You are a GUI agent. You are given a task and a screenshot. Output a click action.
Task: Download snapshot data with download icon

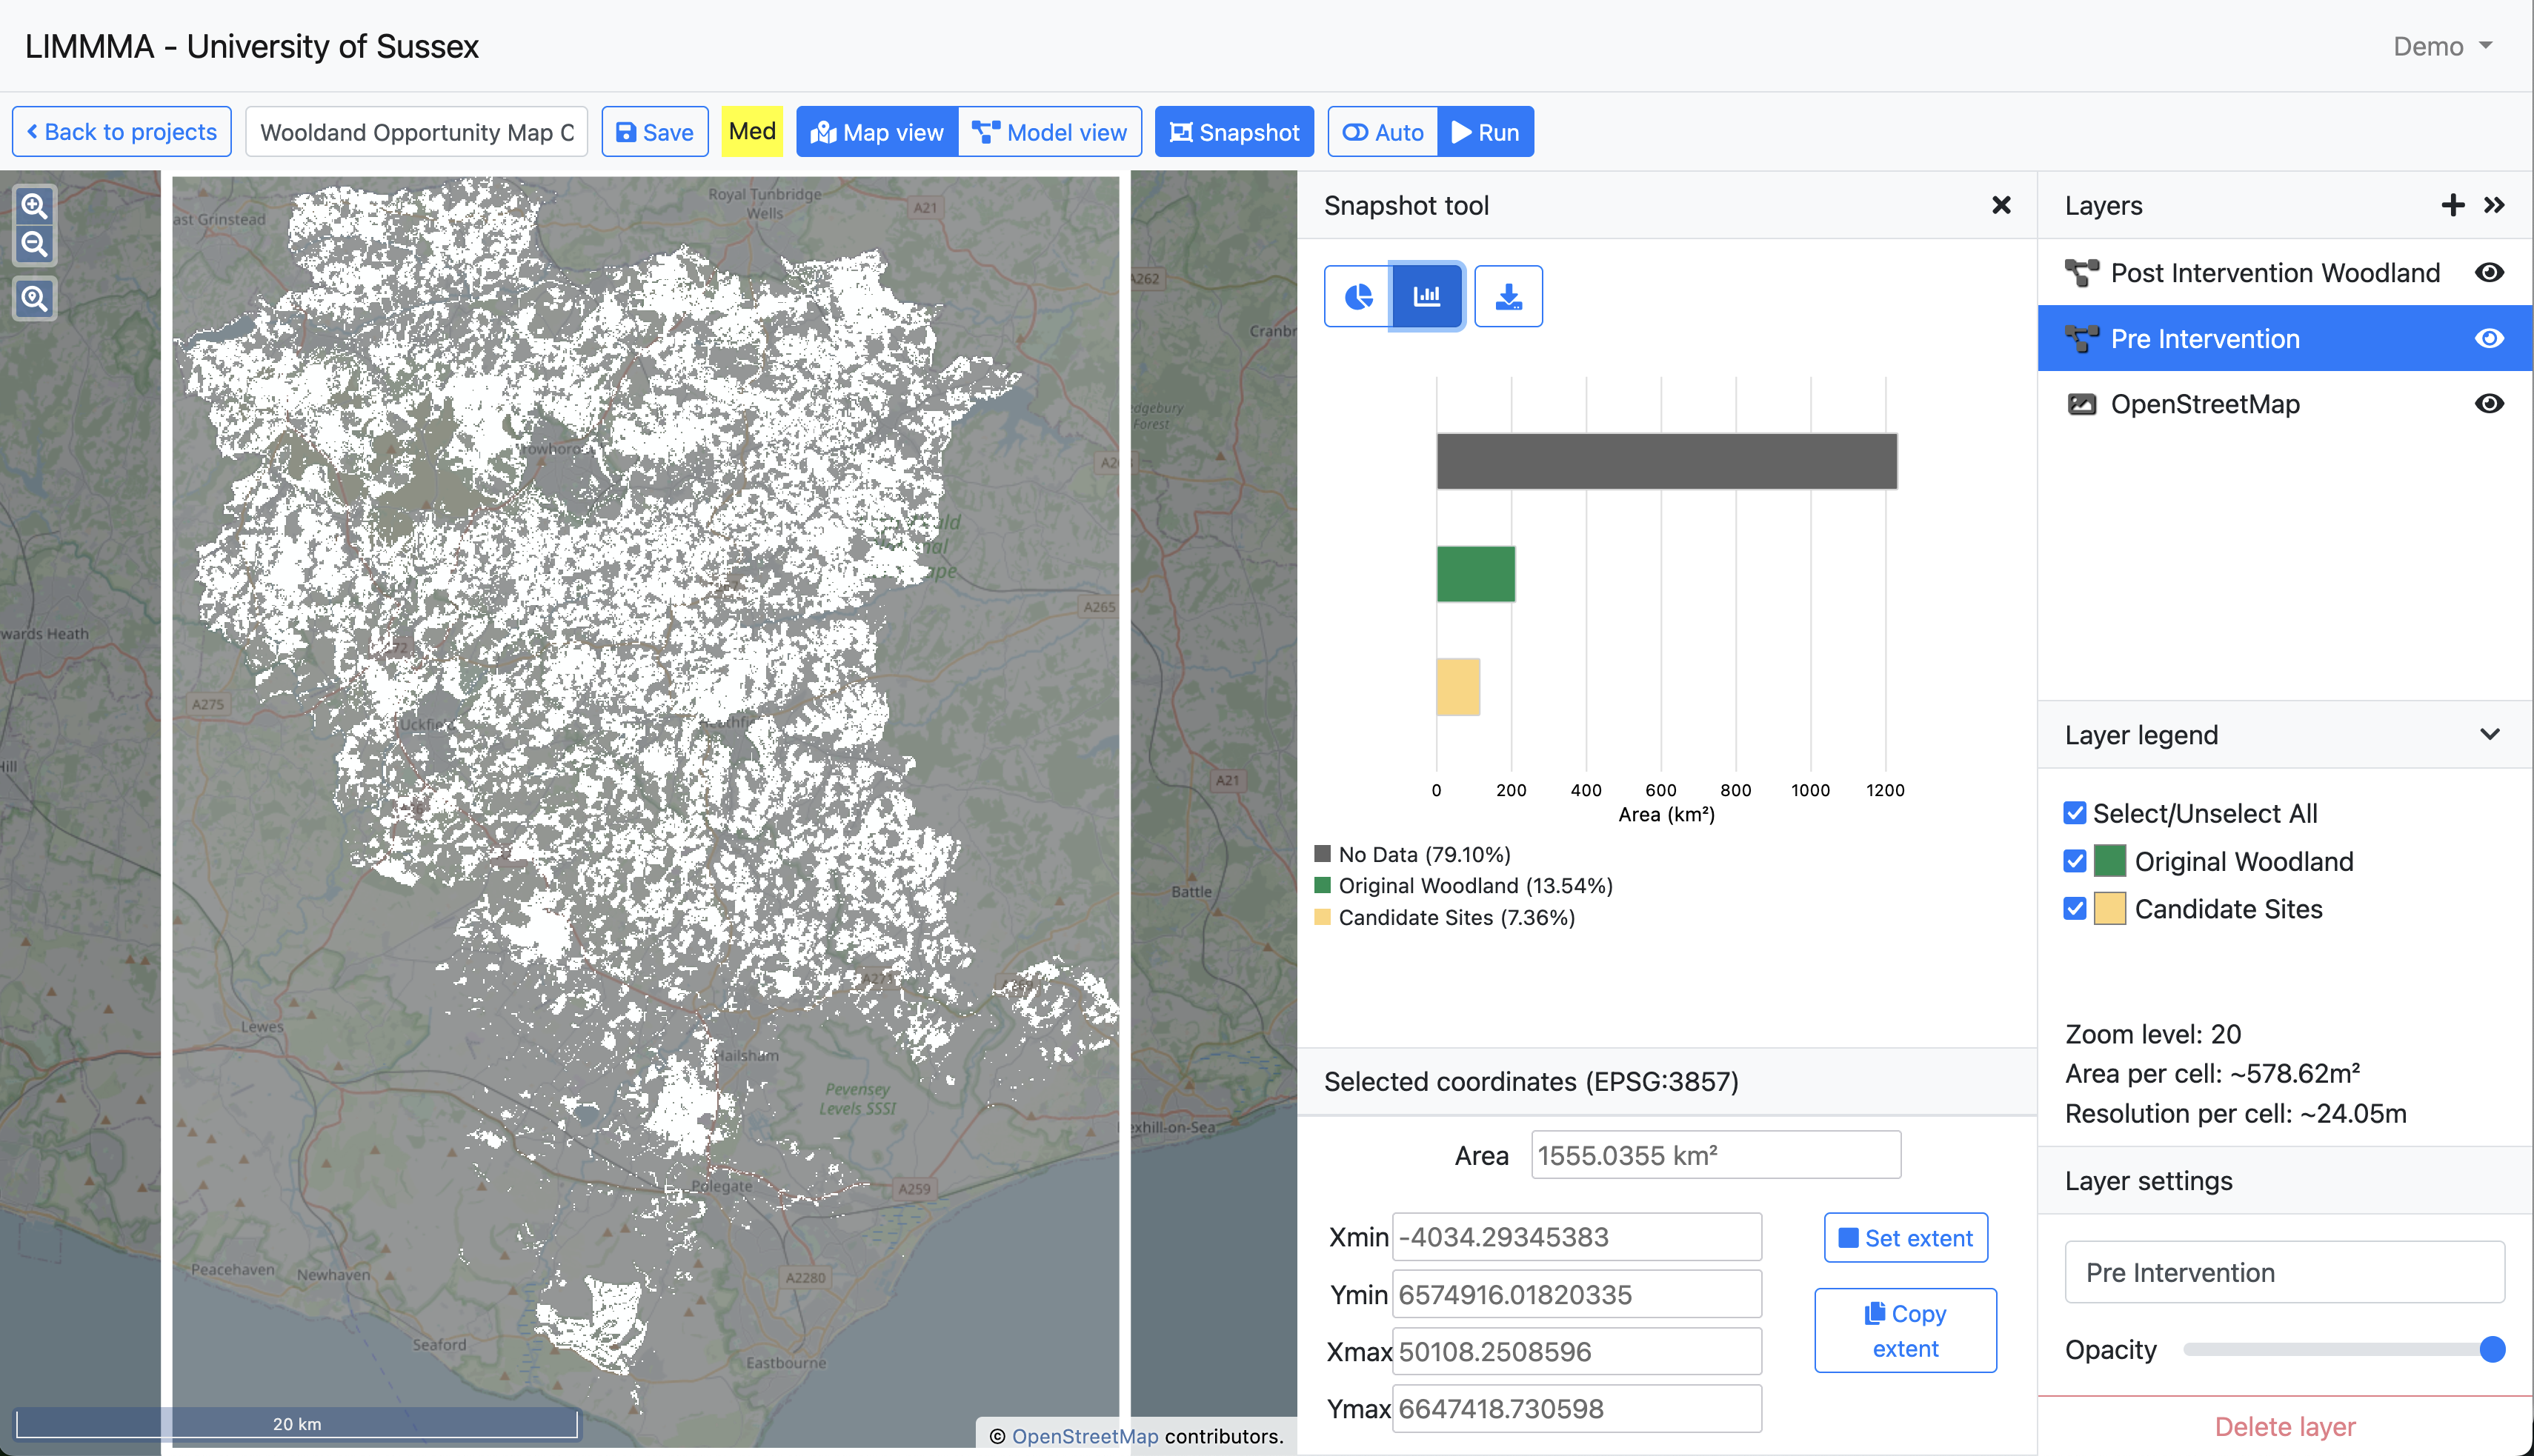tap(1508, 296)
